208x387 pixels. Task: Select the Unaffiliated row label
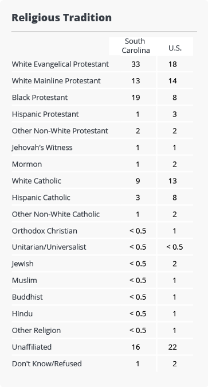pos(32,347)
